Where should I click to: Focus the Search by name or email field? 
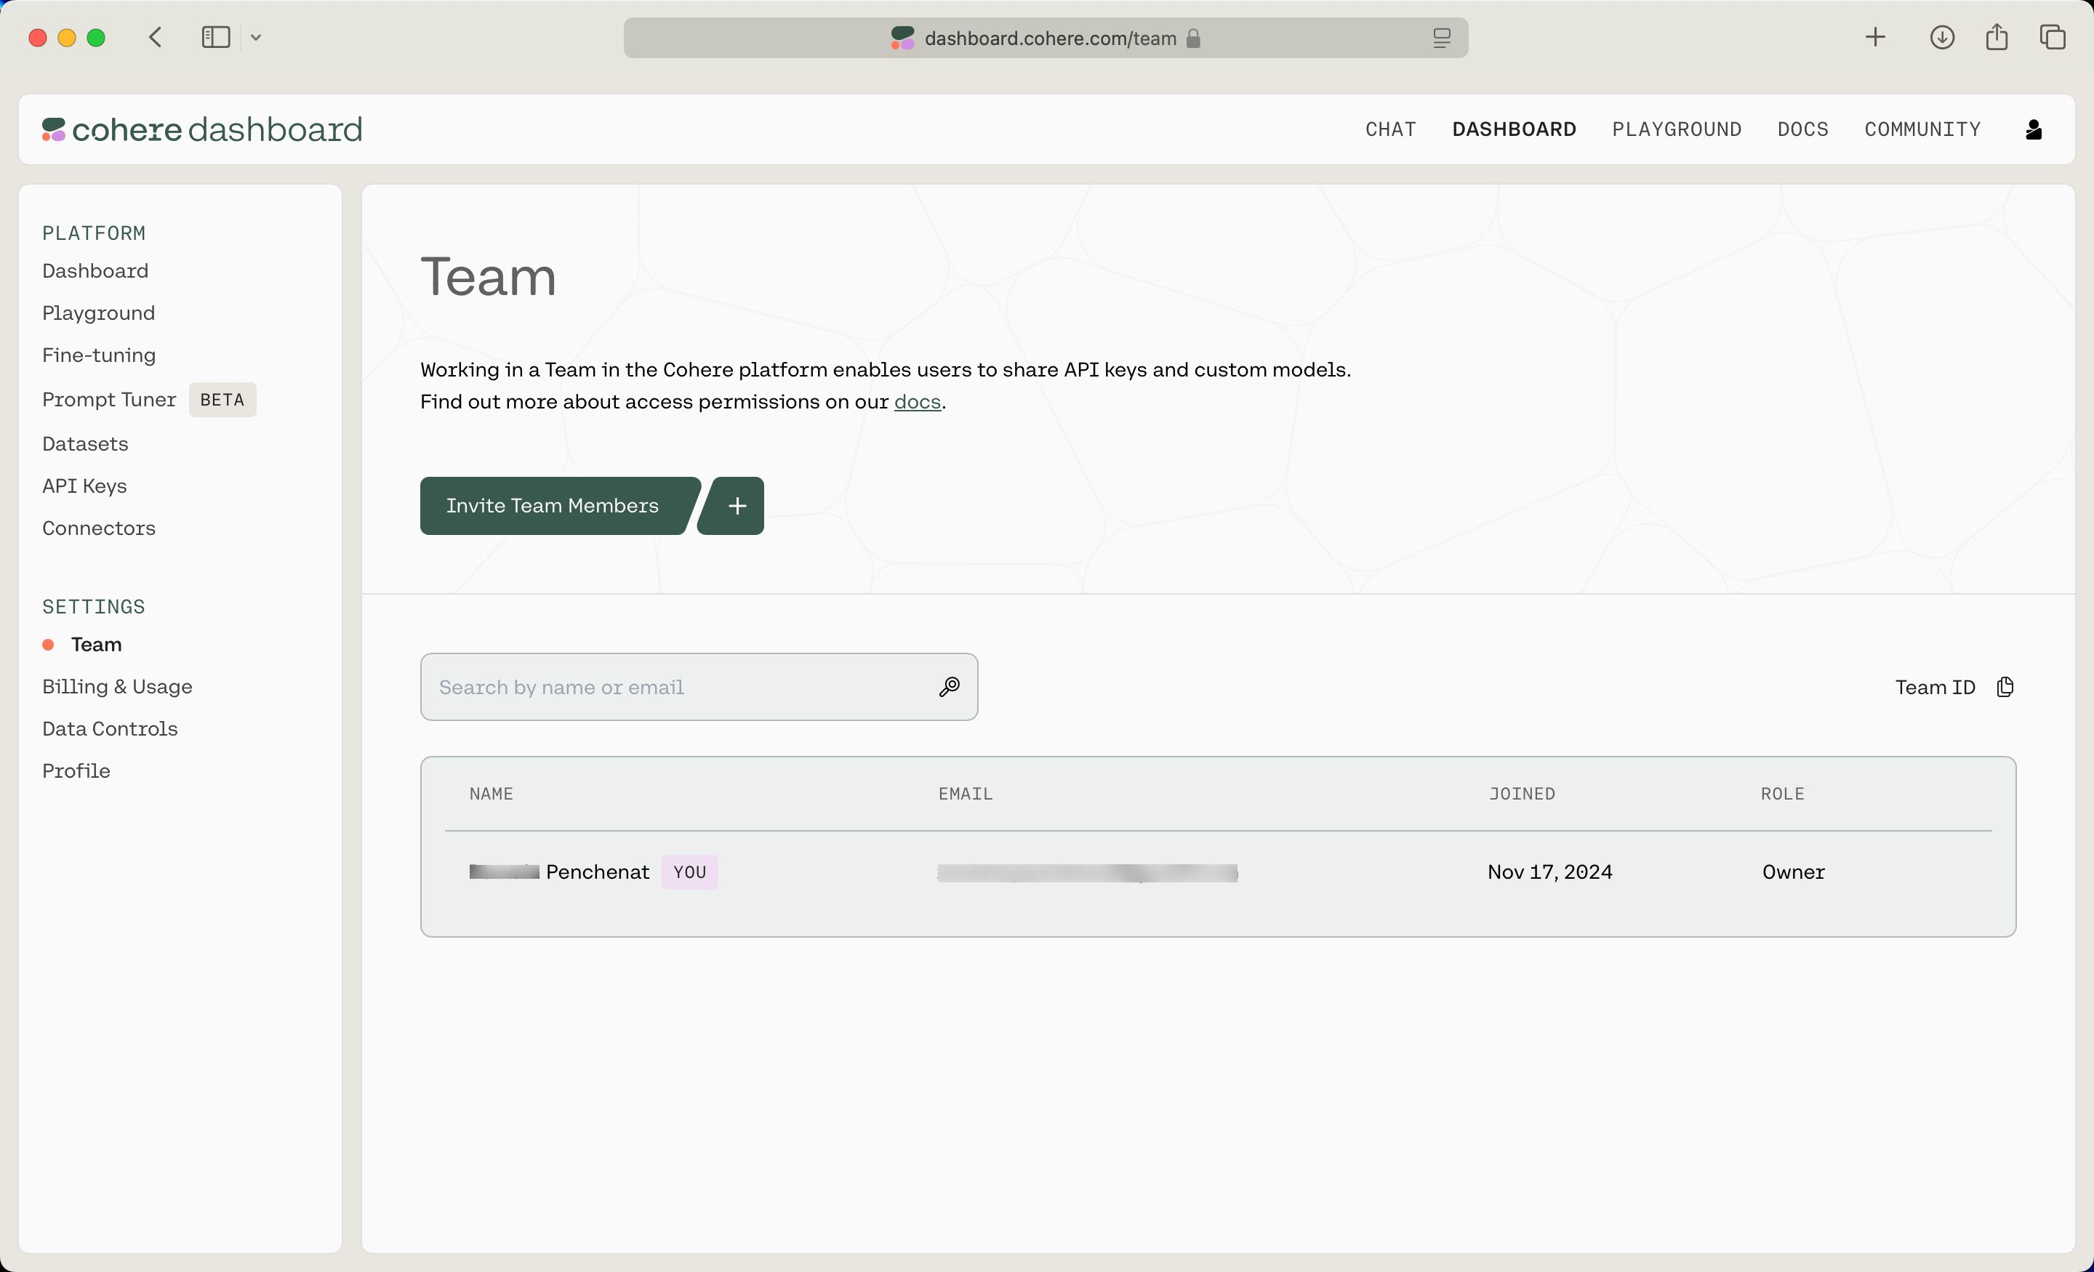click(x=699, y=687)
